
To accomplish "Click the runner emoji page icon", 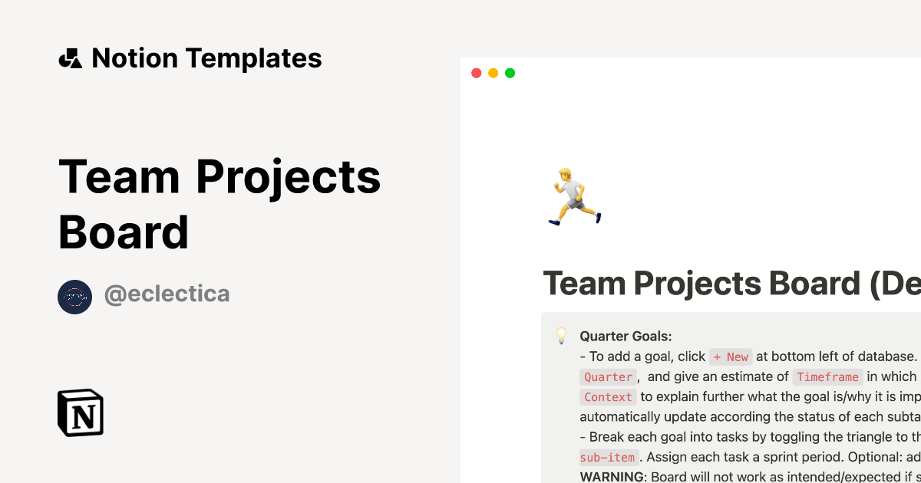I will click(573, 196).
